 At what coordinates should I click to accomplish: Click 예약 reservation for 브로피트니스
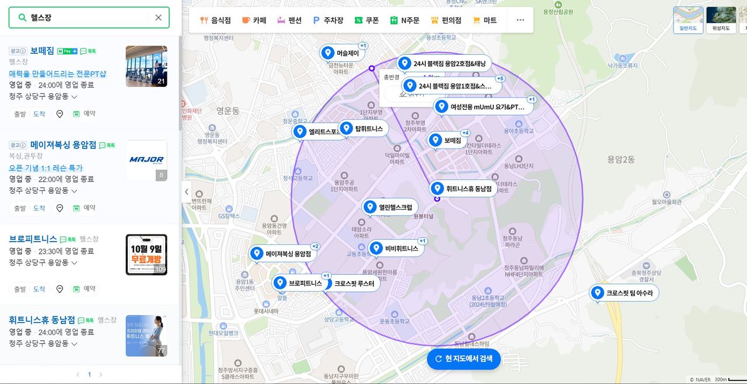84,289
